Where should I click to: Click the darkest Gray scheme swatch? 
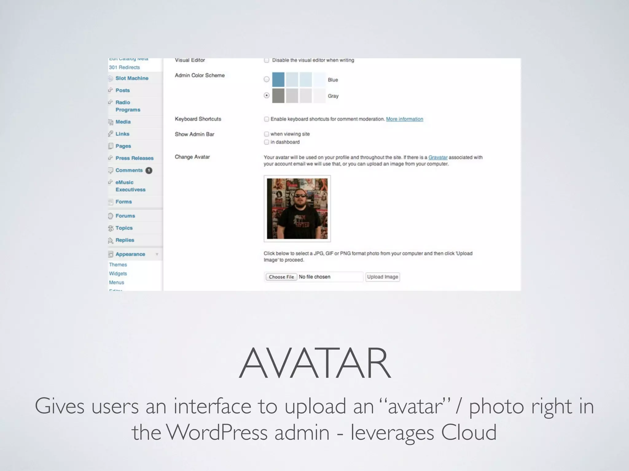tap(278, 96)
